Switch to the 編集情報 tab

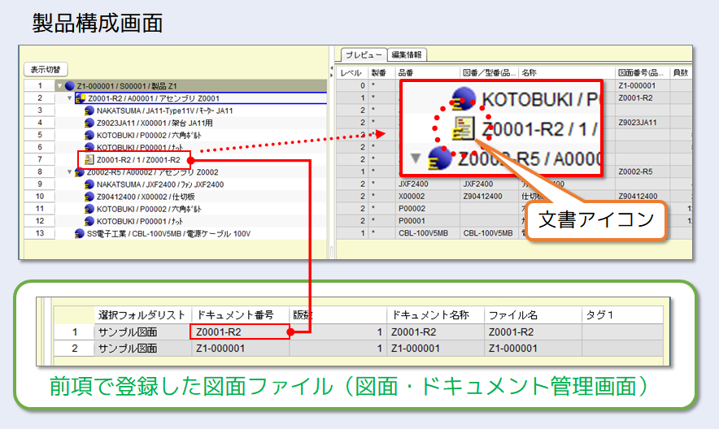407,54
